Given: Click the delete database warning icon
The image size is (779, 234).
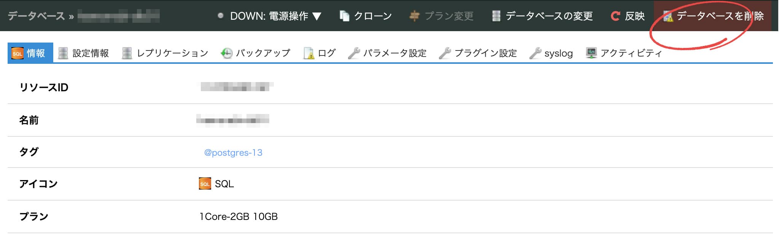Looking at the screenshot, I should point(668,16).
